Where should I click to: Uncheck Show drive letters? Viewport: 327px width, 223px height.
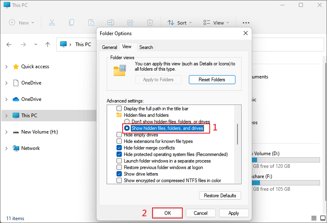coord(119,174)
